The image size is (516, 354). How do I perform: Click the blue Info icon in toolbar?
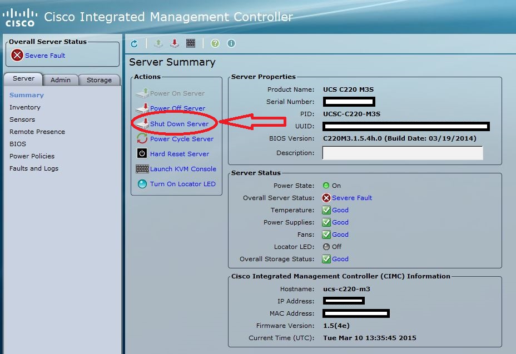click(x=231, y=43)
